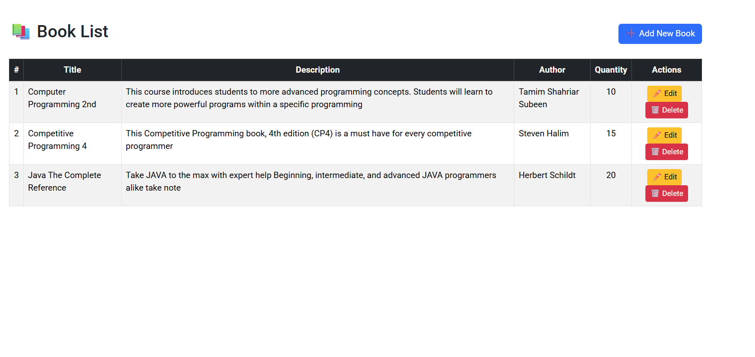
Task: Select the Java The Complete Reference title cell
Action: 64,182
